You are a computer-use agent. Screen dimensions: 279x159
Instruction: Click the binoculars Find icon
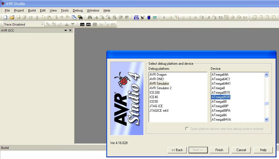click(90, 17)
